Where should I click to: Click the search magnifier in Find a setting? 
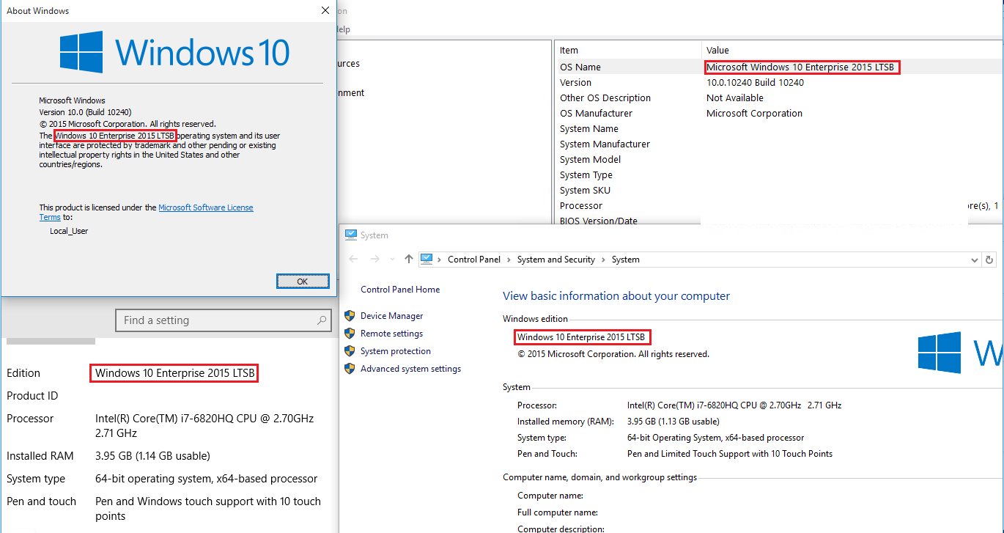coord(322,320)
